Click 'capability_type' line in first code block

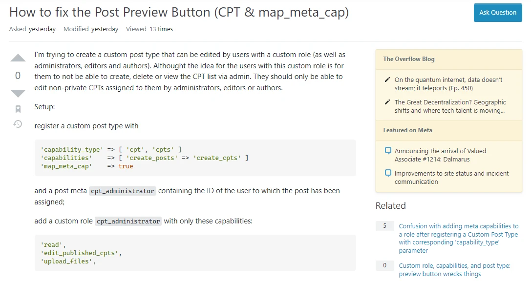pos(111,149)
